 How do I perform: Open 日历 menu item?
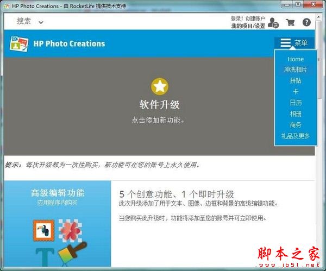click(x=296, y=103)
